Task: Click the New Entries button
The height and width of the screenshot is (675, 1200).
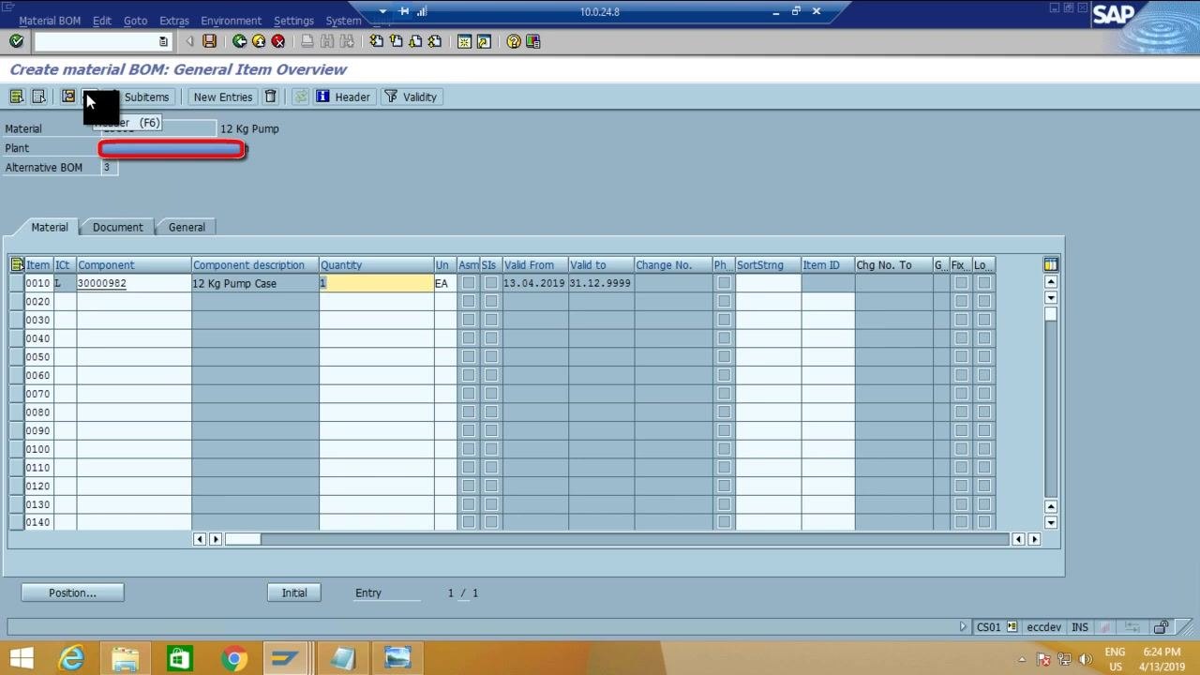Action: [x=223, y=97]
